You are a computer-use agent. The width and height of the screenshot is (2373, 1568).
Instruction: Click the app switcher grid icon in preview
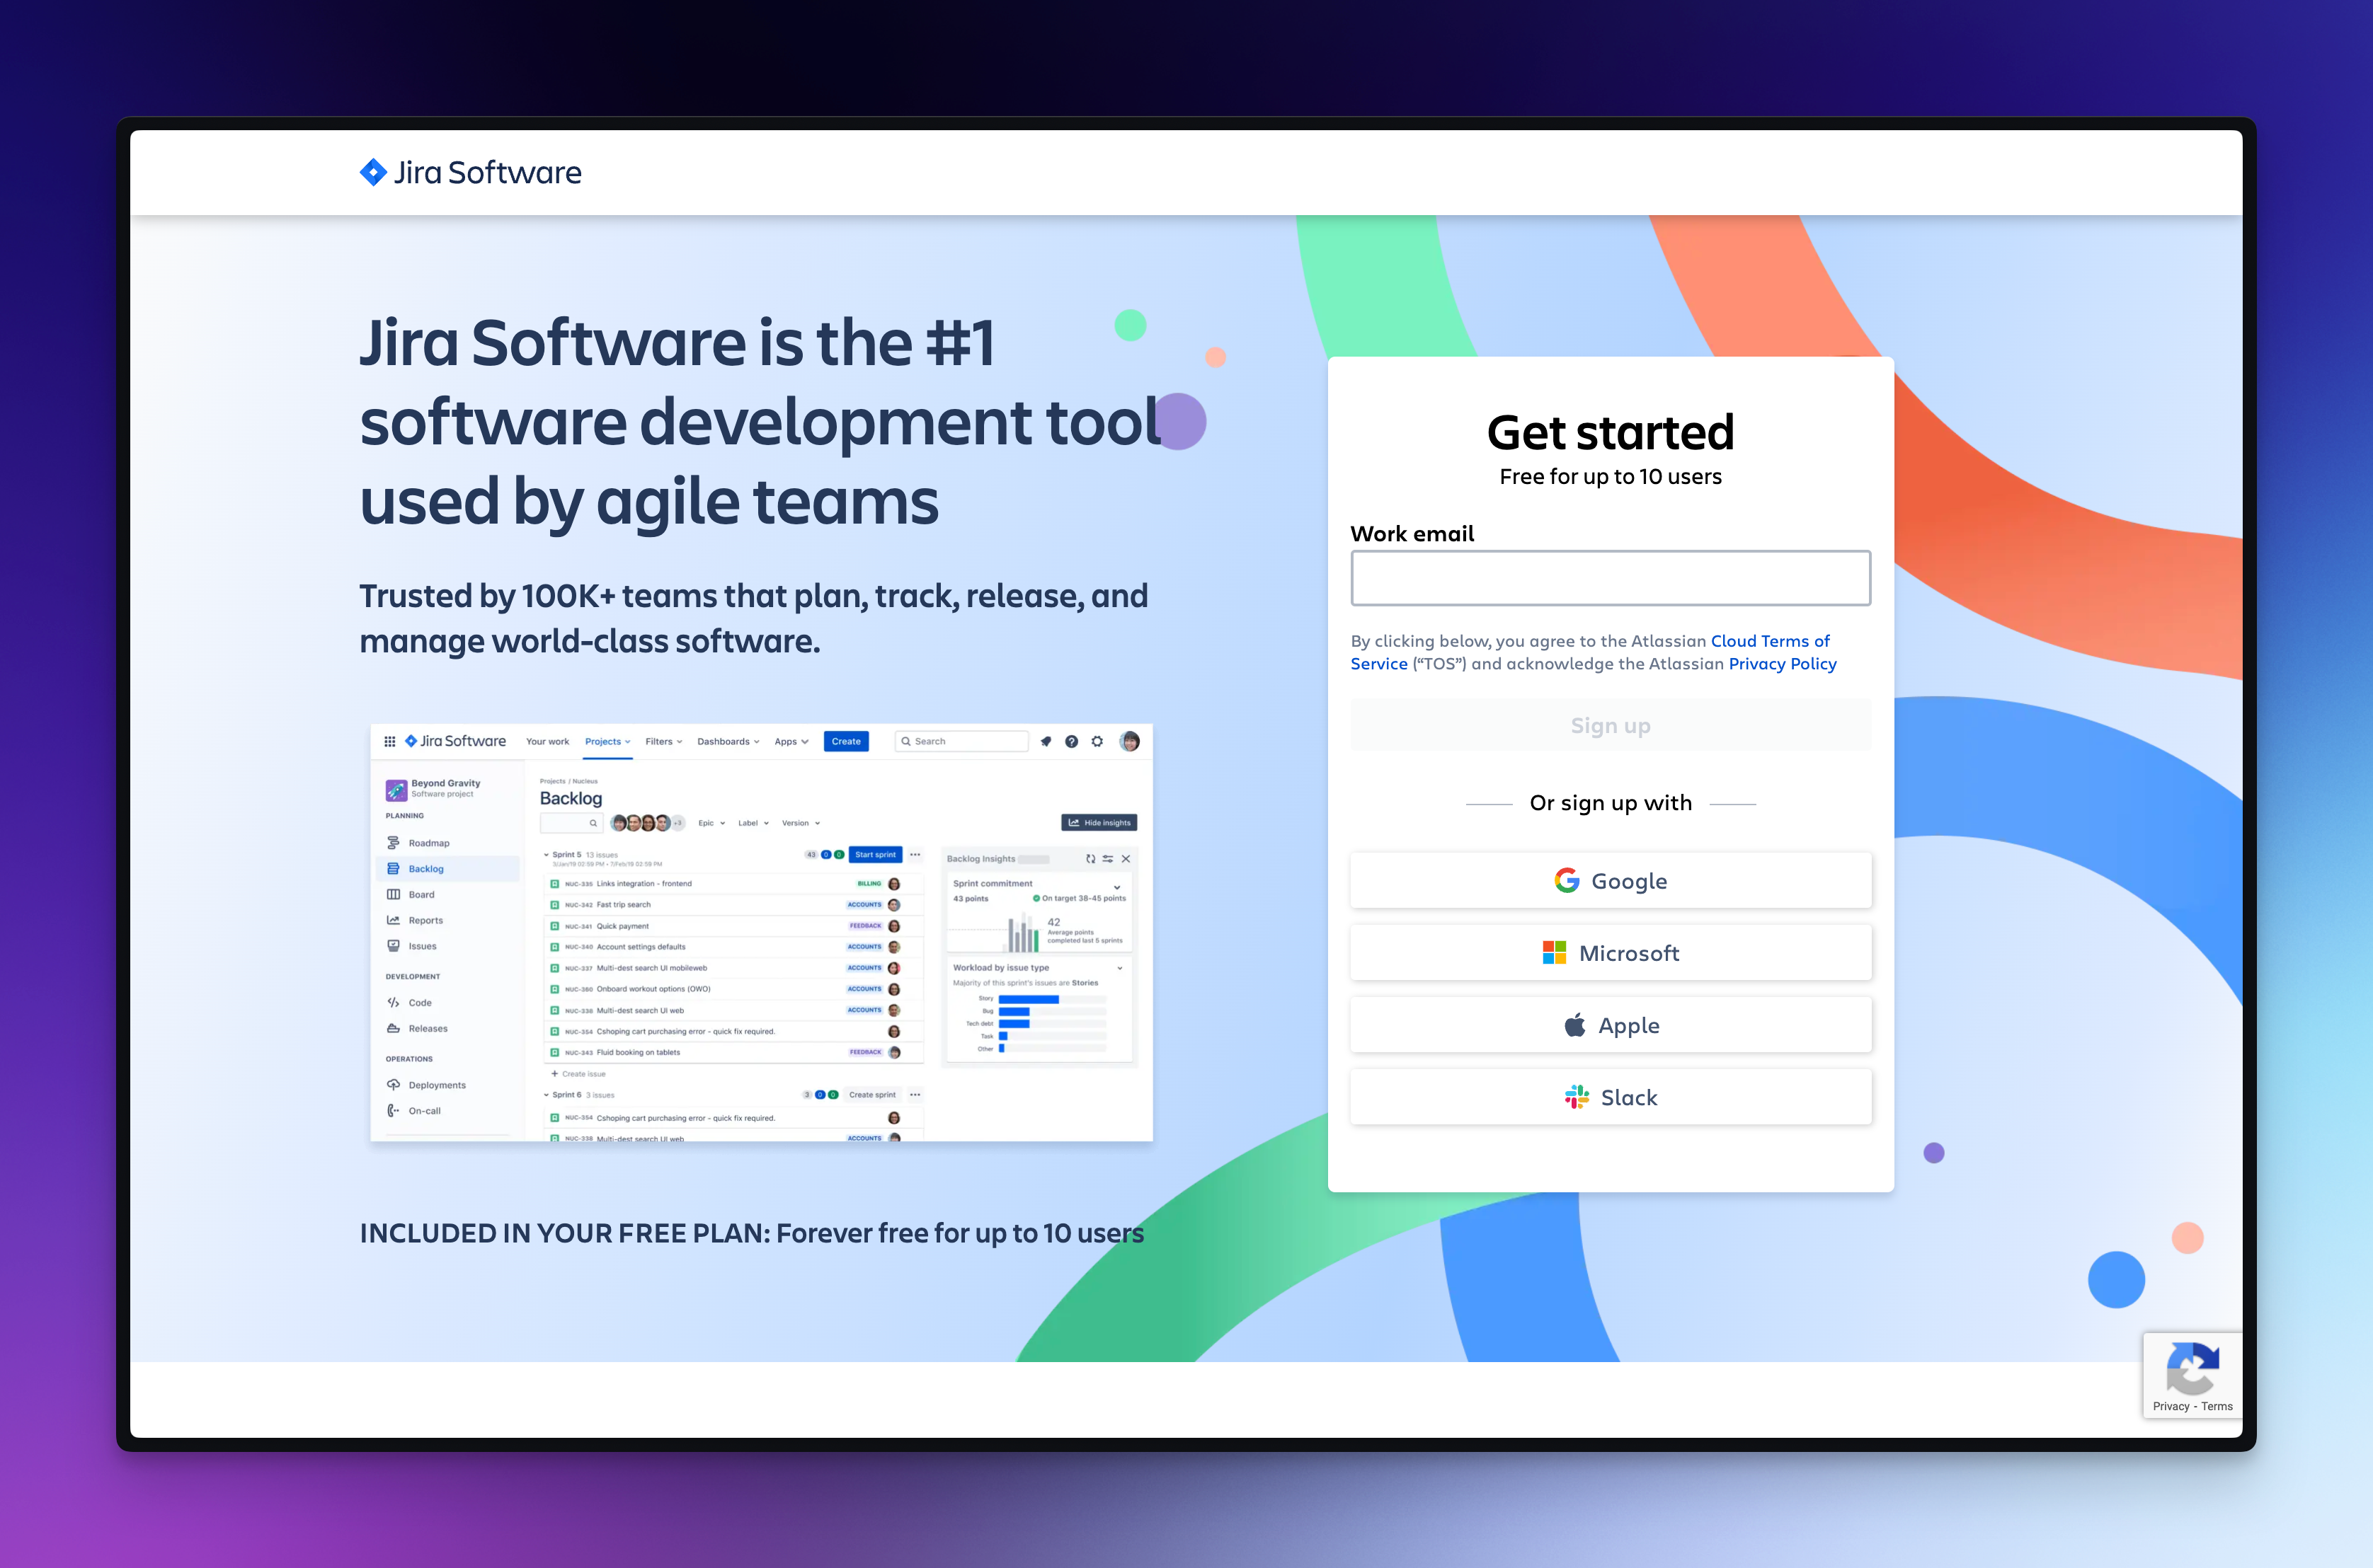coord(389,741)
